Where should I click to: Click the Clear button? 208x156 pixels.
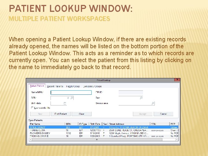(x=81, y=114)
